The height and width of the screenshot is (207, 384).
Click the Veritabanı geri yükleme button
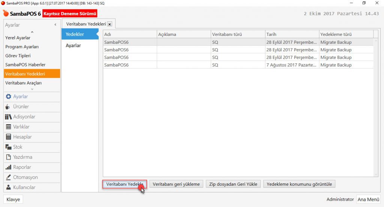click(x=176, y=184)
